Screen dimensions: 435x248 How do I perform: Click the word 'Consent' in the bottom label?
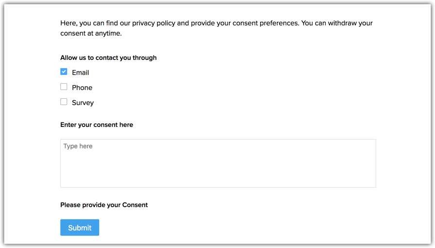click(x=135, y=205)
